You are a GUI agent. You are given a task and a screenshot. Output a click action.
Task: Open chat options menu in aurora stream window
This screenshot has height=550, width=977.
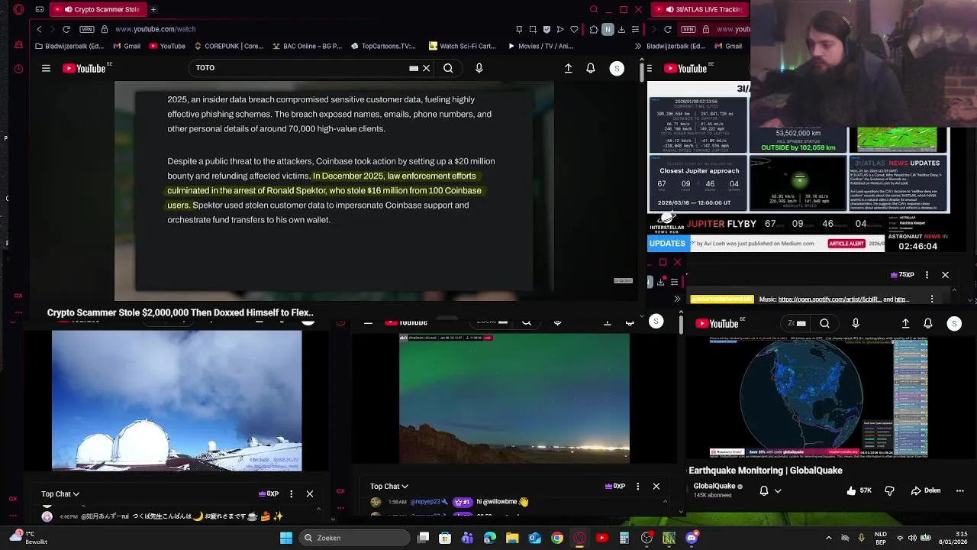[x=638, y=487]
